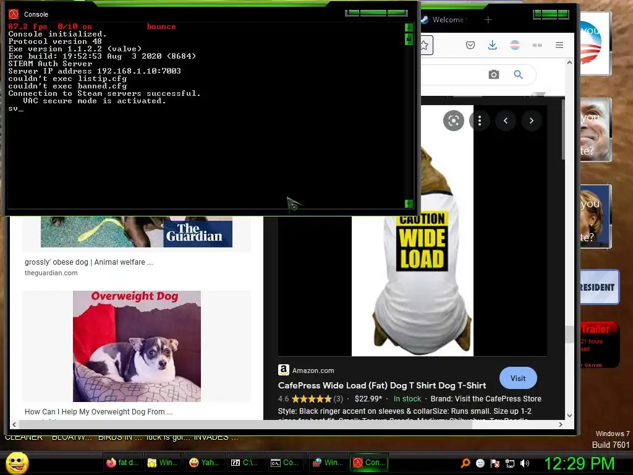
Task: Open the network tray icon
Action: tap(510, 463)
